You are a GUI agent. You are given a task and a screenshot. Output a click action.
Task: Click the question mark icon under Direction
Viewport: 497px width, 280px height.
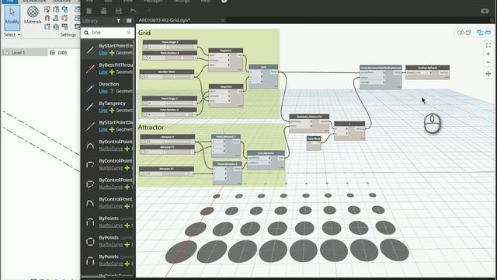pos(112,91)
